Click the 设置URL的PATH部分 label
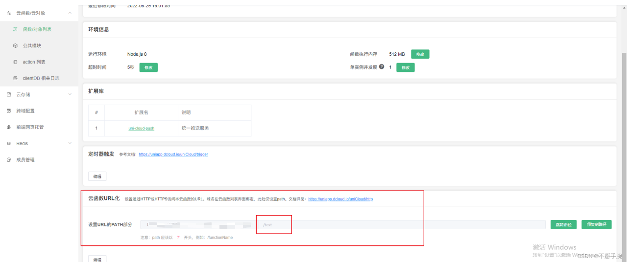The width and height of the screenshot is (627, 262). (x=110, y=224)
